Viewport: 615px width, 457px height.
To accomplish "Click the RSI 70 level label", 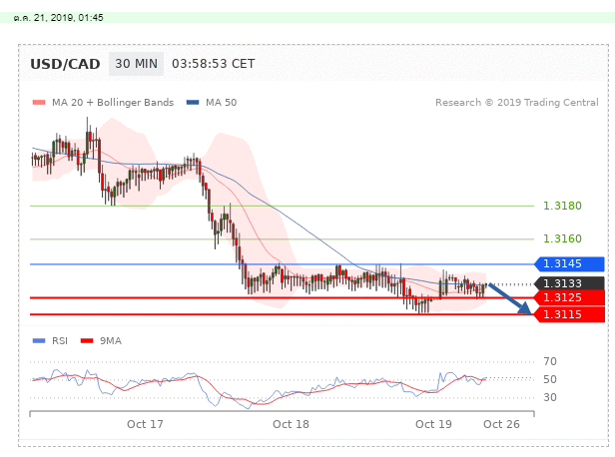I will point(550,361).
